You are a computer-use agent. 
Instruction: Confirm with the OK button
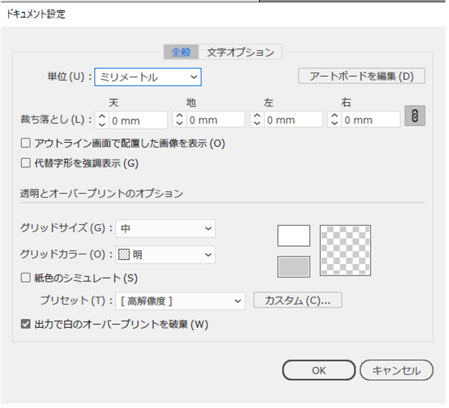point(319,370)
